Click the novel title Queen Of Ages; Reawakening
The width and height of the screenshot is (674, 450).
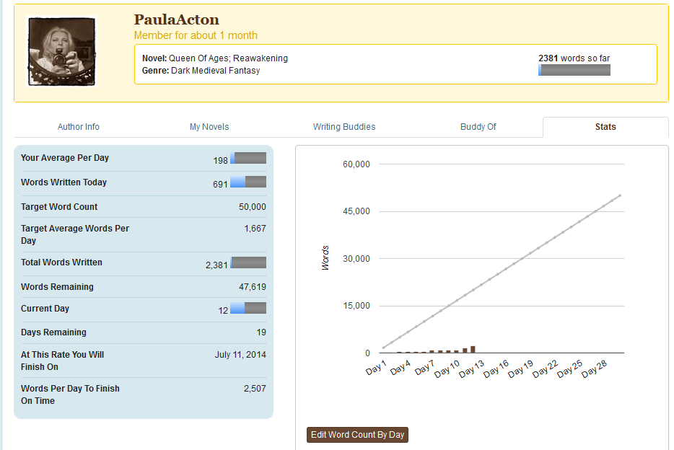coord(228,58)
